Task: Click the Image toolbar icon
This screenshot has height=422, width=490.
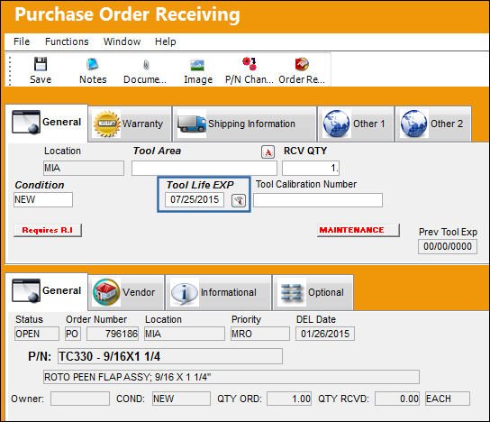Action: pos(197,65)
